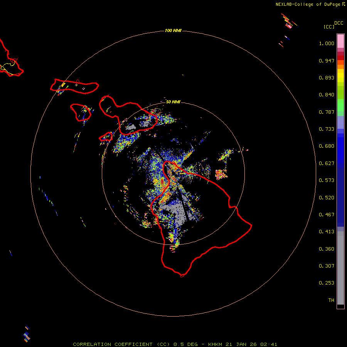The height and width of the screenshot is (347, 347).
Task: Click the 0.787 legend value
Action: (x=327, y=112)
